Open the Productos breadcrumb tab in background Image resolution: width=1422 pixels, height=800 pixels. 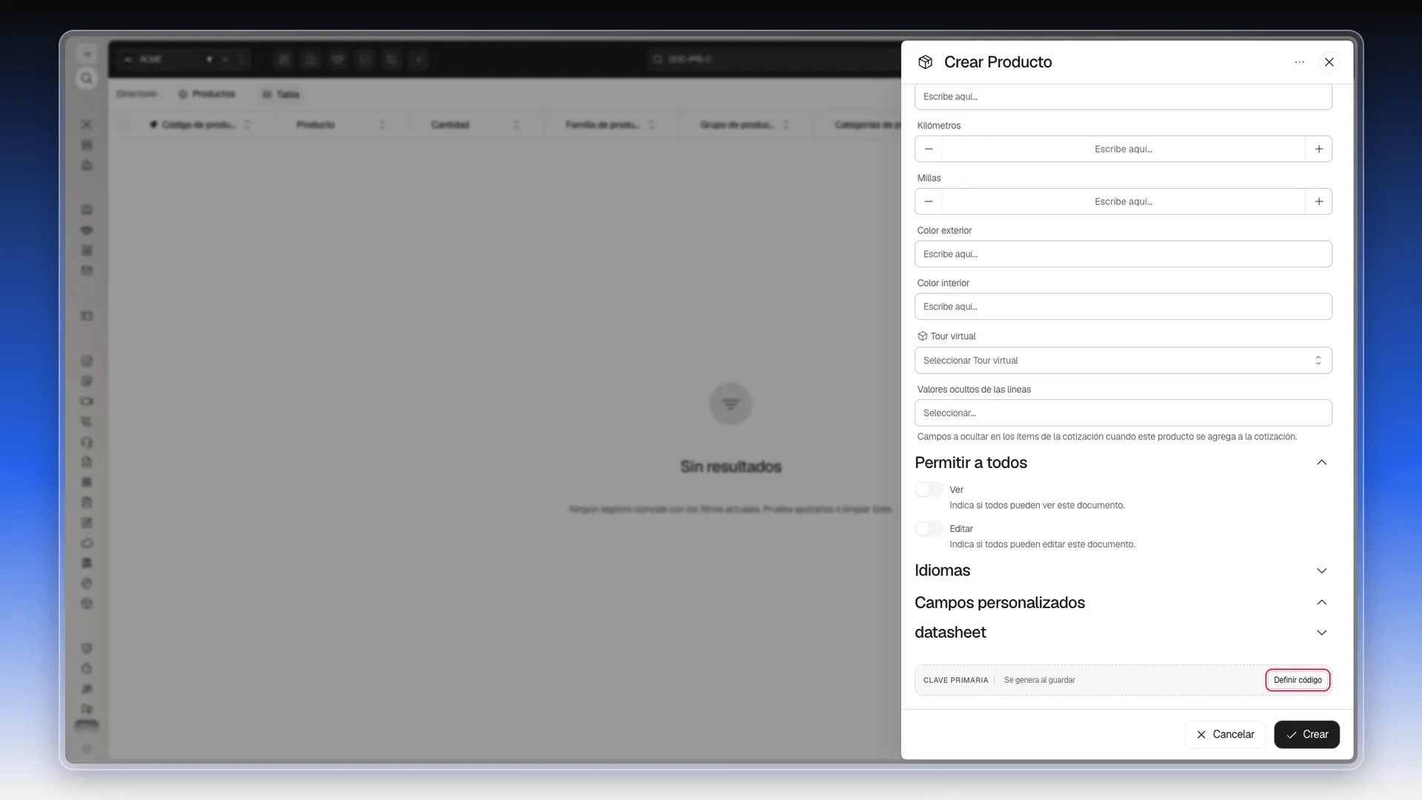[207, 94]
